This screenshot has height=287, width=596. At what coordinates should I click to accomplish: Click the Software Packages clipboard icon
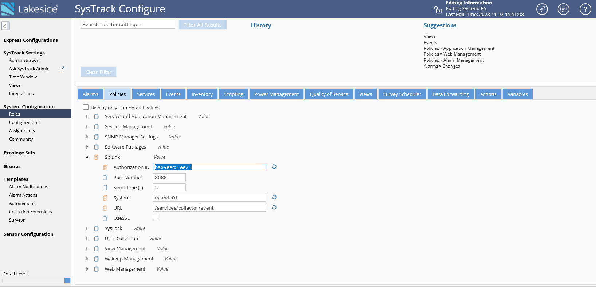click(x=97, y=147)
